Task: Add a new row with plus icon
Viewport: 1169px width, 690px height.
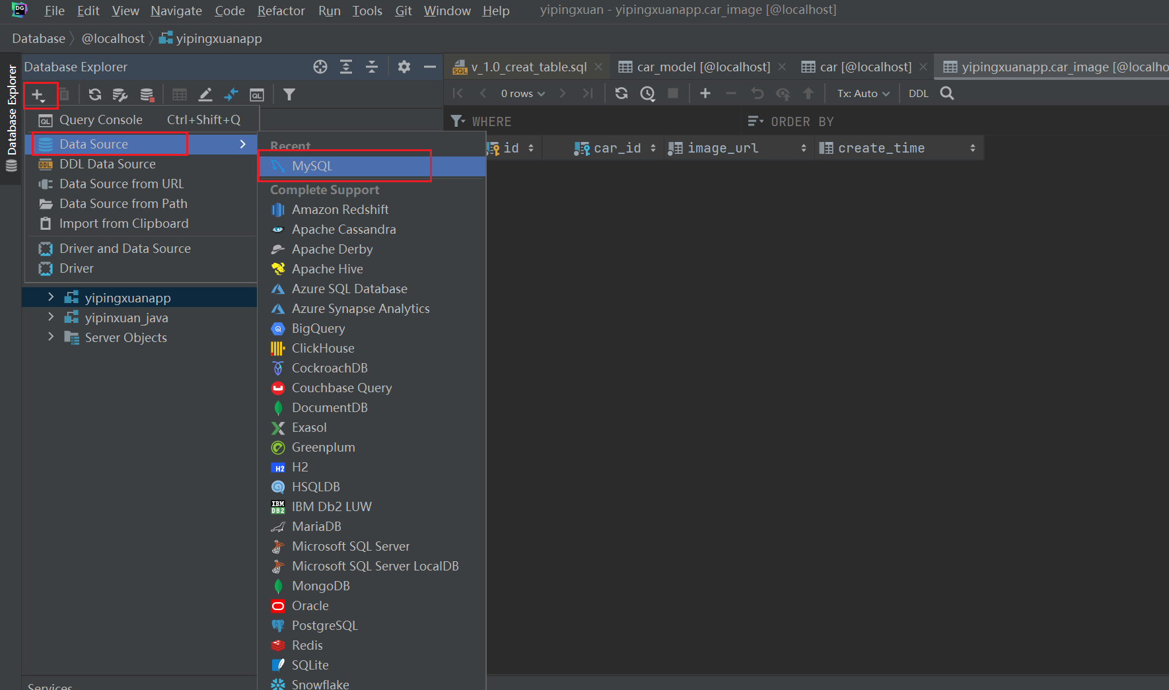Action: (705, 93)
